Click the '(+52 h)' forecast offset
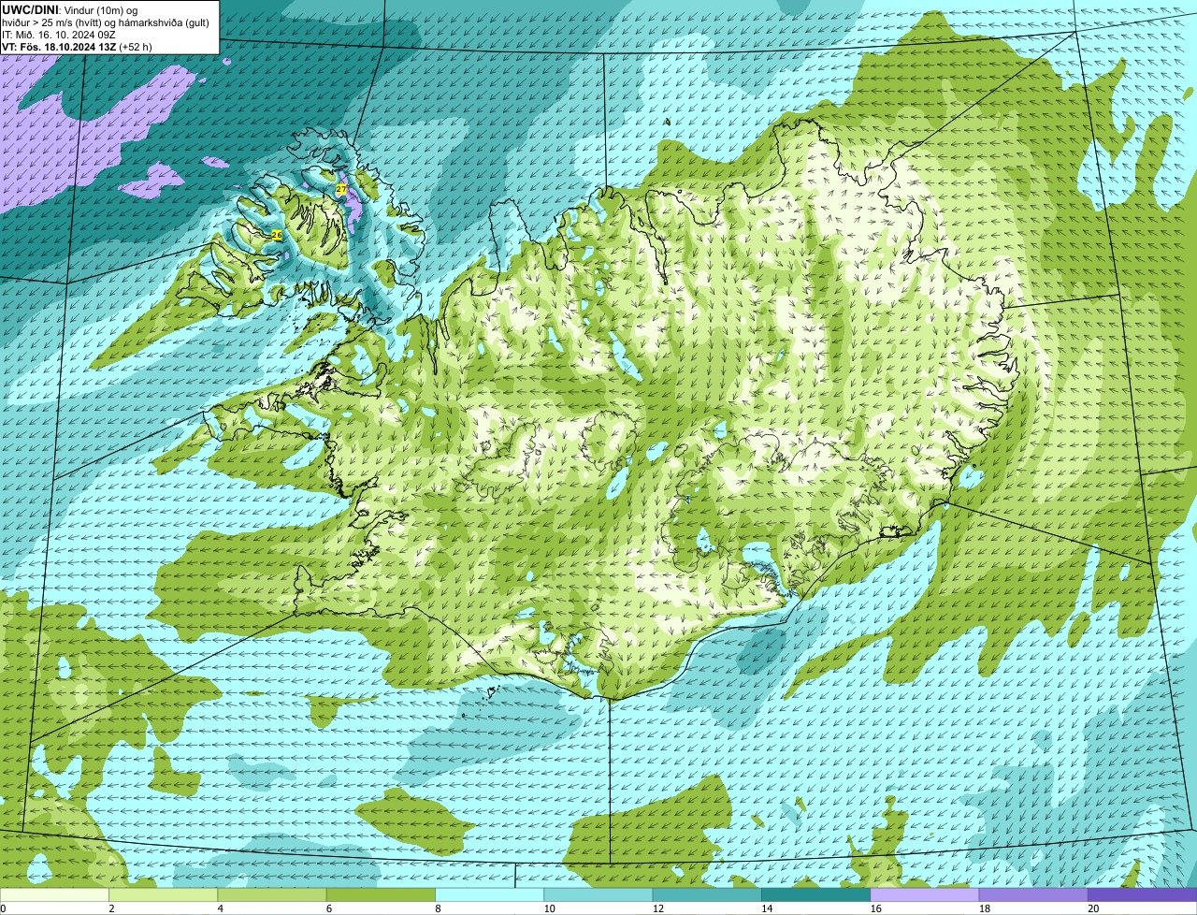 (136, 47)
